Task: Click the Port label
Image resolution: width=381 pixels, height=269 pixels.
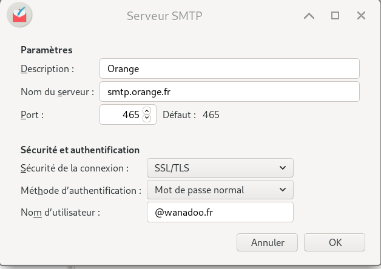Action: tap(32, 115)
